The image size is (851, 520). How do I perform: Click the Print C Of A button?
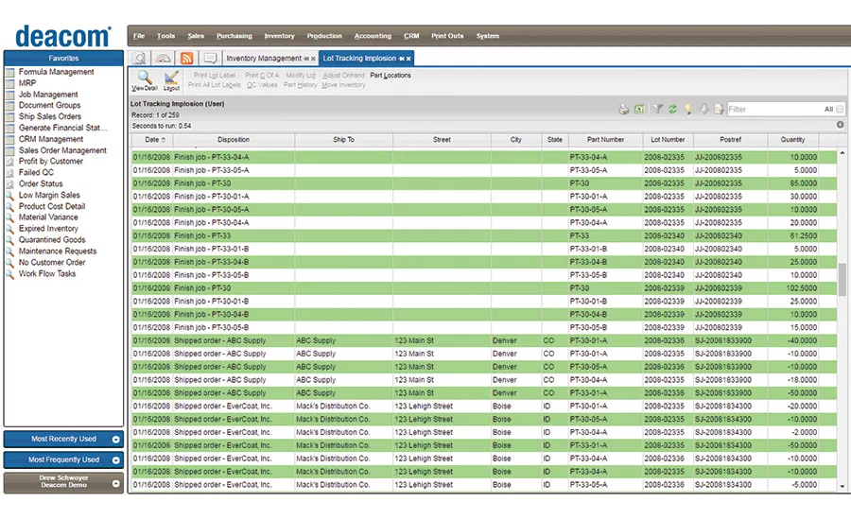(x=262, y=76)
